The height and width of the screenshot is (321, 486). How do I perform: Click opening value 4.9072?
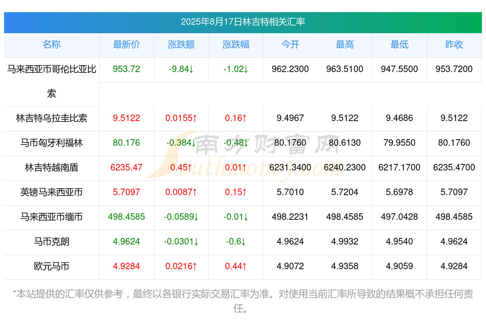coord(290,266)
